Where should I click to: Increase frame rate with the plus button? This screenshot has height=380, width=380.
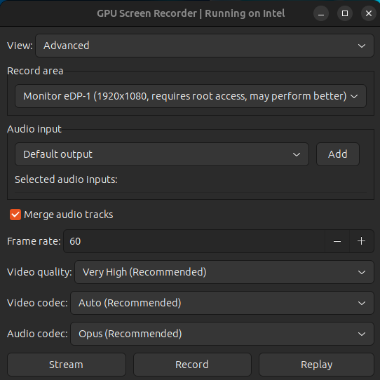point(361,241)
